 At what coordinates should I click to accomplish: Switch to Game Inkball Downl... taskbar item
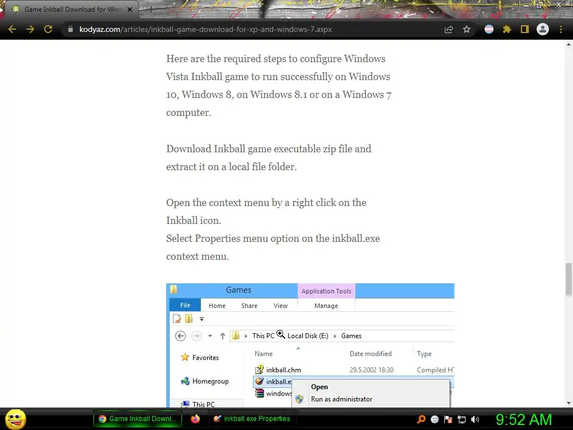click(x=138, y=419)
